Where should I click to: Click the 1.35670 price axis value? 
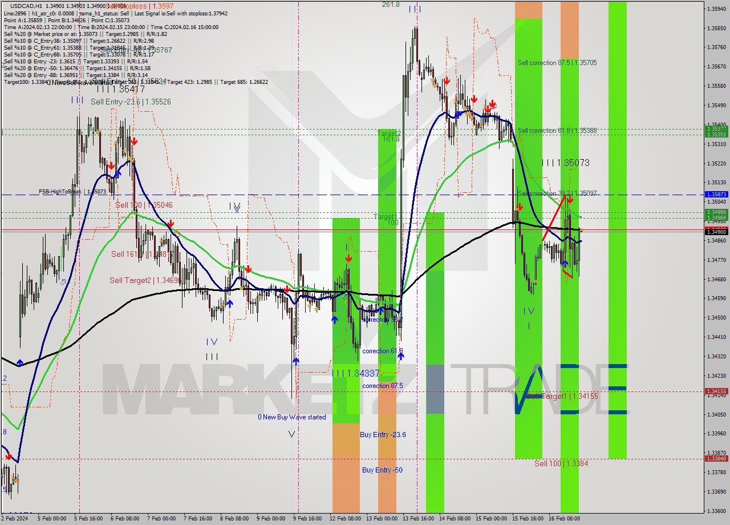coord(716,67)
